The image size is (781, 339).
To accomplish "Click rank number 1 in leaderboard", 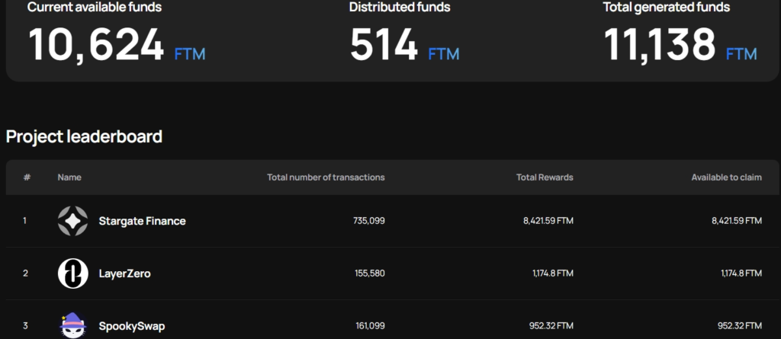I will pyautogui.click(x=25, y=220).
